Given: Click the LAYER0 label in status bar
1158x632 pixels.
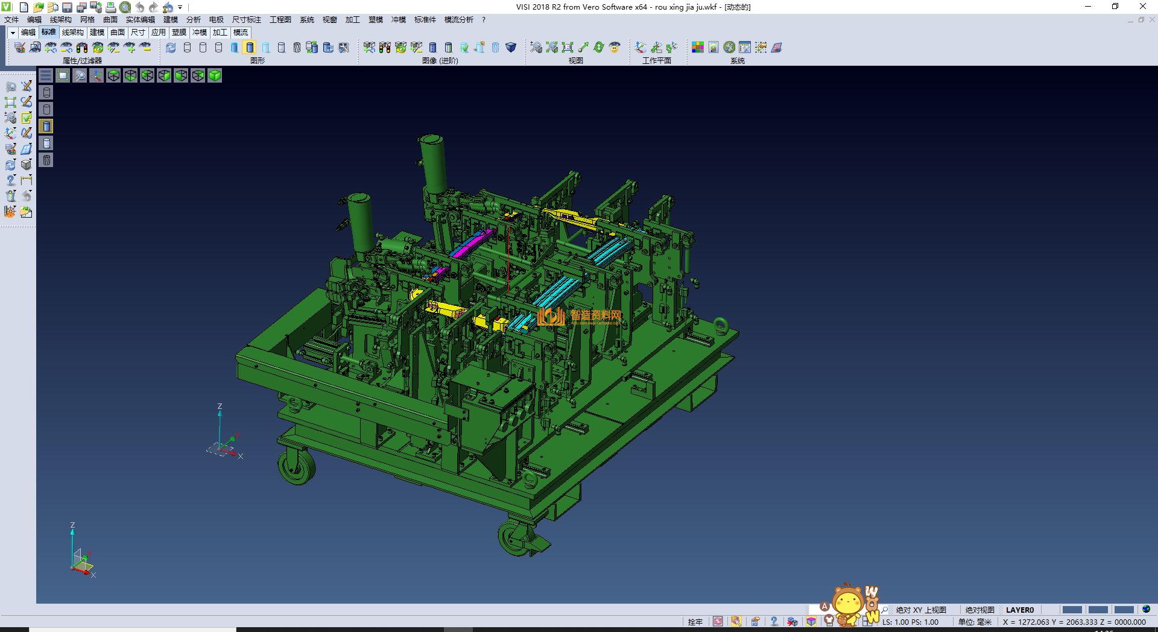Looking at the screenshot, I should (1019, 610).
